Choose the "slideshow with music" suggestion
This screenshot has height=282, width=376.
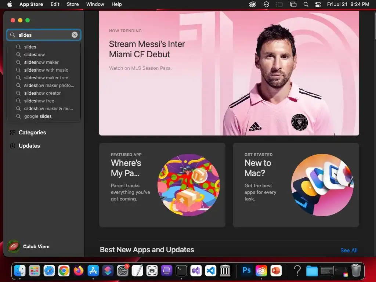pos(44,70)
